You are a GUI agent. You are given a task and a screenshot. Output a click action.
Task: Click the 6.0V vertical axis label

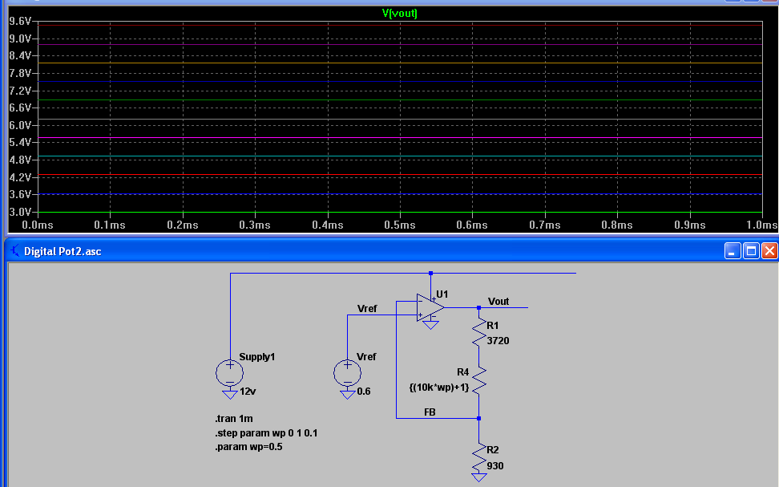(20, 125)
